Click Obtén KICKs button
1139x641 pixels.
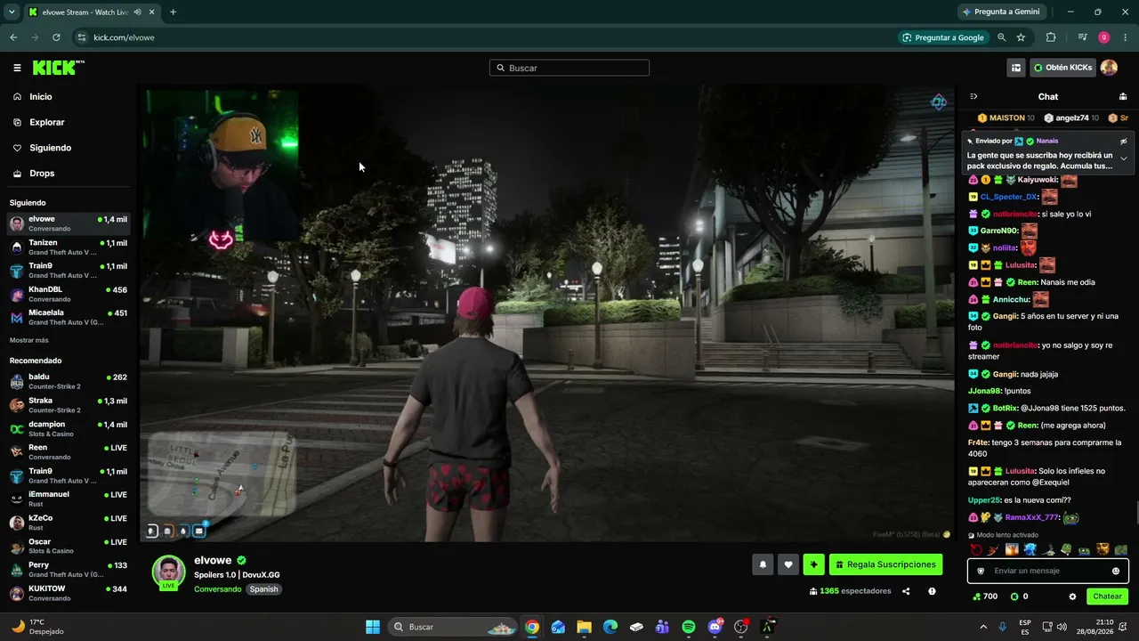pyautogui.click(x=1062, y=68)
